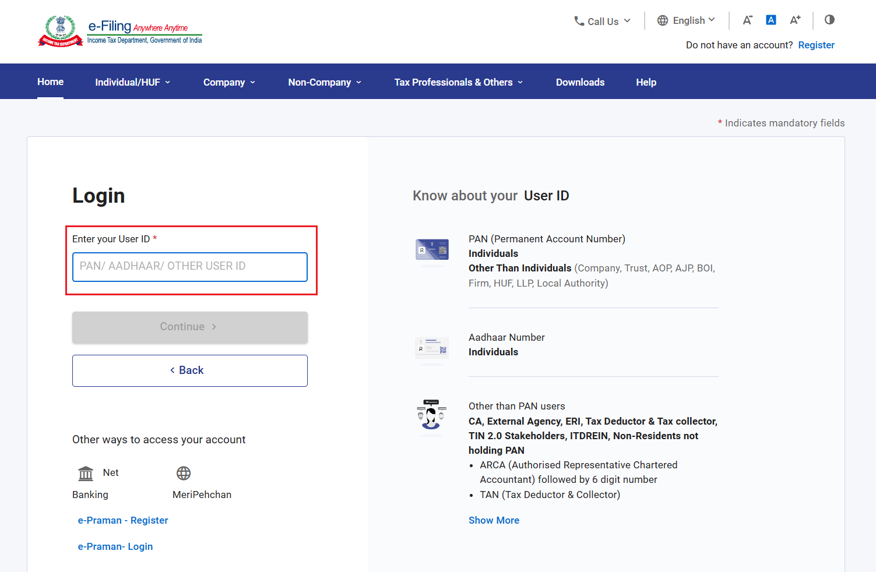The image size is (876, 572).
Task: Expand the Non-Company menu
Action: pos(325,82)
